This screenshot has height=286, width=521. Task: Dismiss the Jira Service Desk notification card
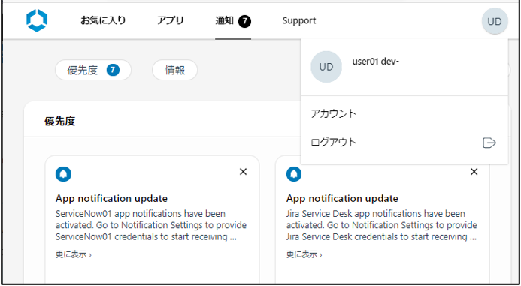pos(474,172)
